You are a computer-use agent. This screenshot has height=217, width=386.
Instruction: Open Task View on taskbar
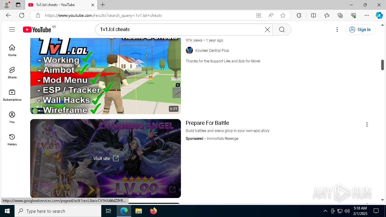(x=109, y=211)
